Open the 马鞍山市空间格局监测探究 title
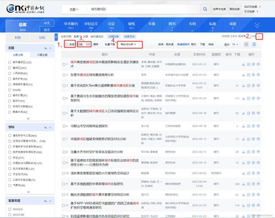 click(x=89, y=126)
